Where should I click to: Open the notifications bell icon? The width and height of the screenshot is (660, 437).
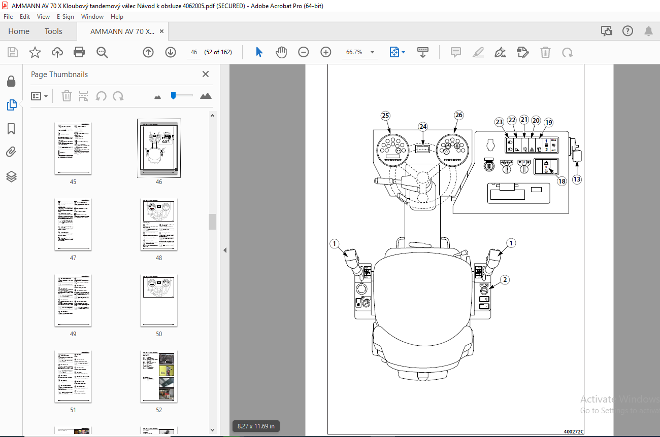point(649,31)
